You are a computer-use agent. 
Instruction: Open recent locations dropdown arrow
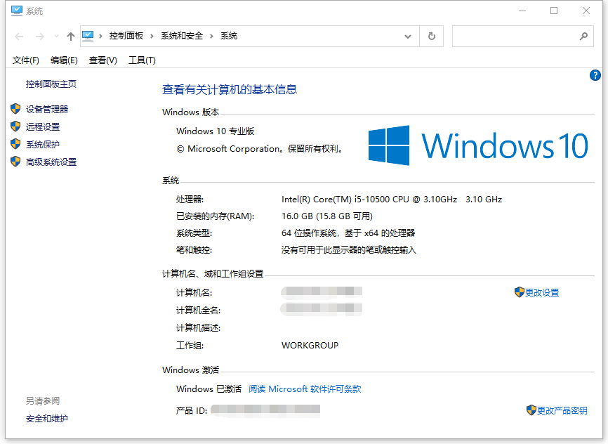tap(57, 37)
